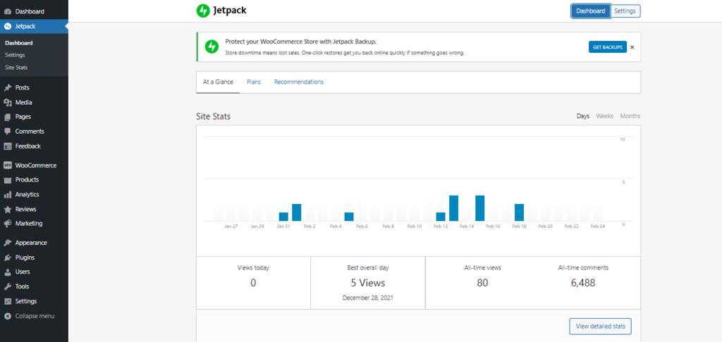722x342 pixels.
Task: Select the Days stats range
Action: coord(582,116)
